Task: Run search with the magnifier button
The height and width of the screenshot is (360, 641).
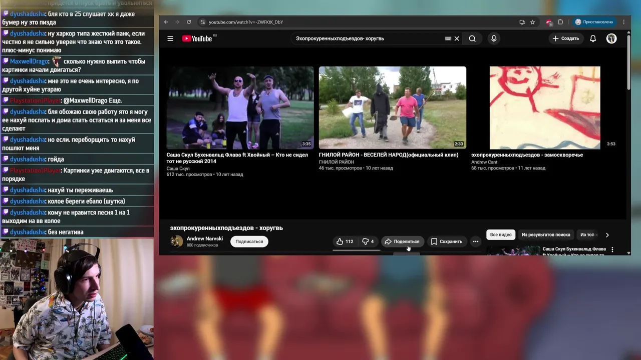Action: click(x=472, y=38)
